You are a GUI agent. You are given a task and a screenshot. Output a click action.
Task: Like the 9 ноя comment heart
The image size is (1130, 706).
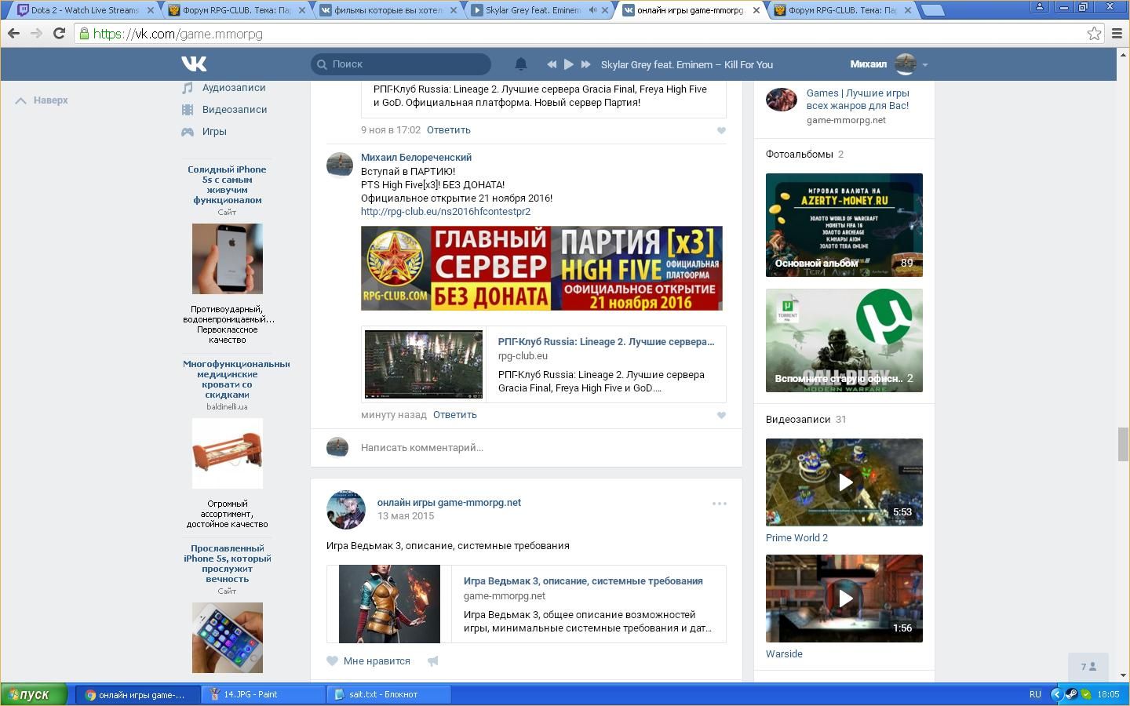(x=721, y=130)
